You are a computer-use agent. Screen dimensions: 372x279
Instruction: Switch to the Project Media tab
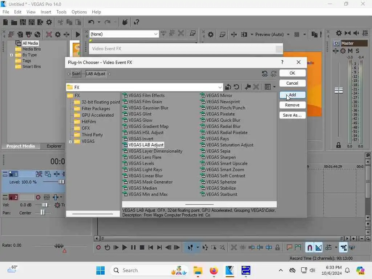pos(20,146)
